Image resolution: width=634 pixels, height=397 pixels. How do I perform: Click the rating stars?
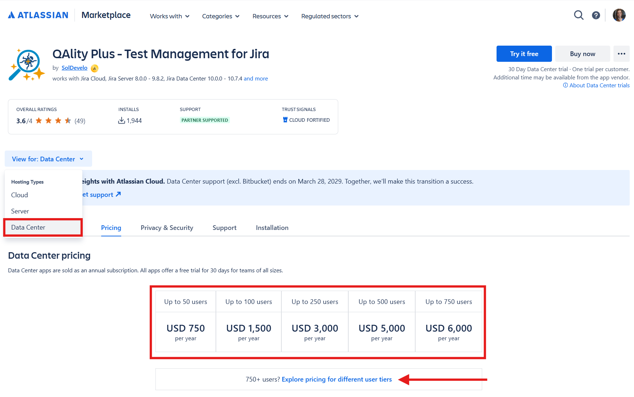(x=53, y=121)
